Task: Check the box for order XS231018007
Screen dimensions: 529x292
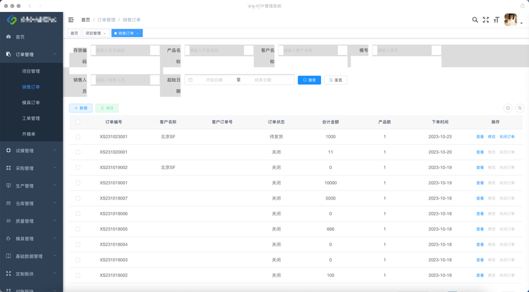Action: click(x=78, y=198)
